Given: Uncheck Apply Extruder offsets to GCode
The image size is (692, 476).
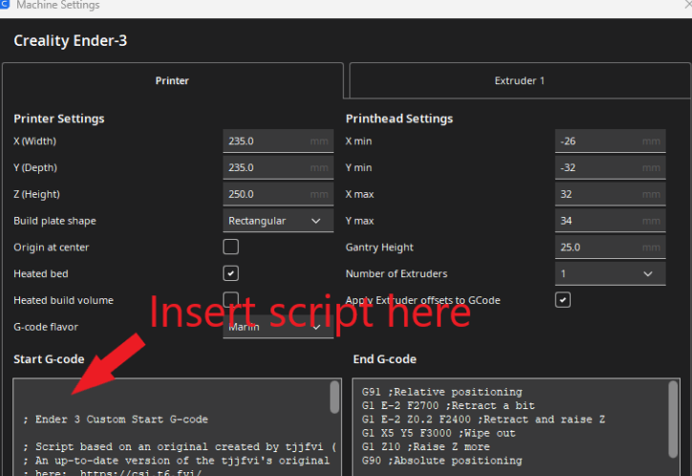Looking at the screenshot, I should [x=563, y=300].
